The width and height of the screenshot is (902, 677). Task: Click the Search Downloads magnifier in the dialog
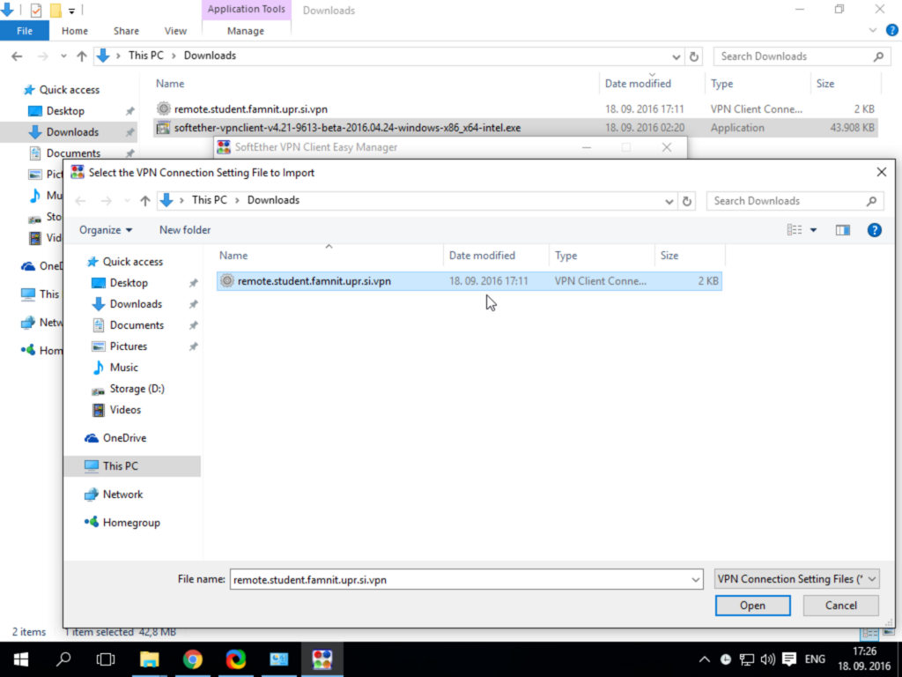(871, 201)
